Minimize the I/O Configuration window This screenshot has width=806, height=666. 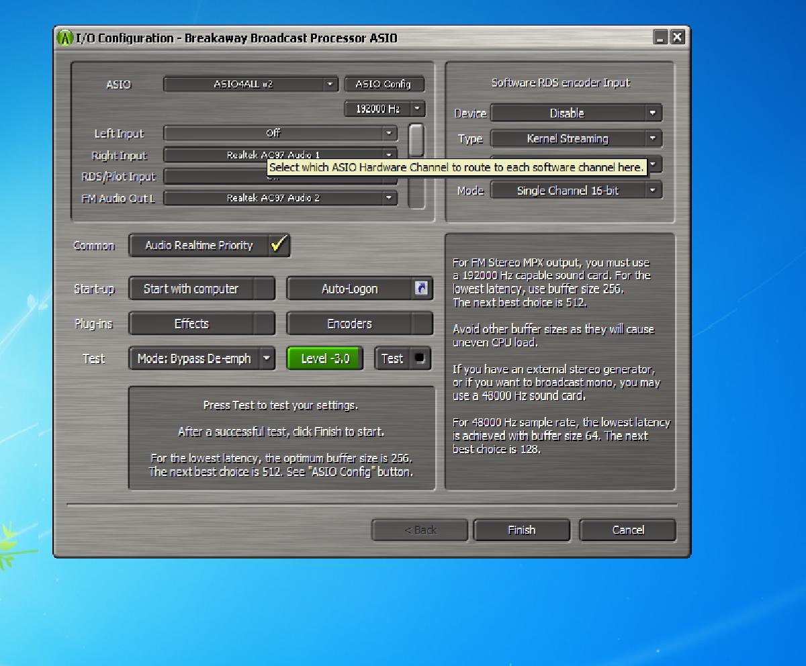[661, 38]
